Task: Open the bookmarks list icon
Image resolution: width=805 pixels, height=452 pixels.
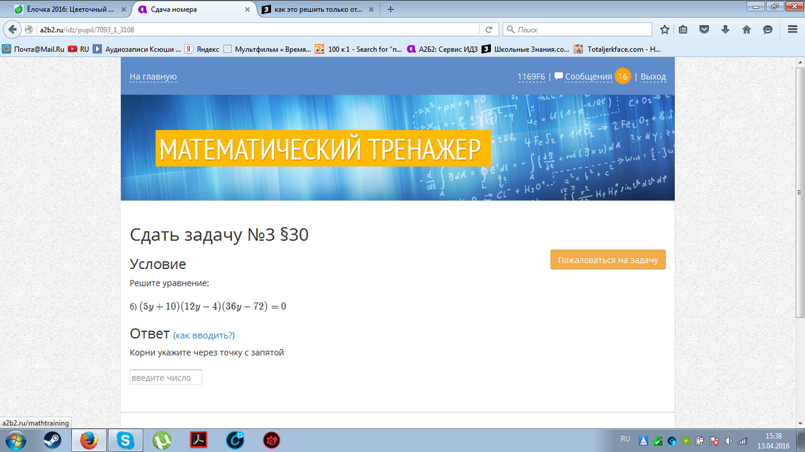Action: [684, 30]
